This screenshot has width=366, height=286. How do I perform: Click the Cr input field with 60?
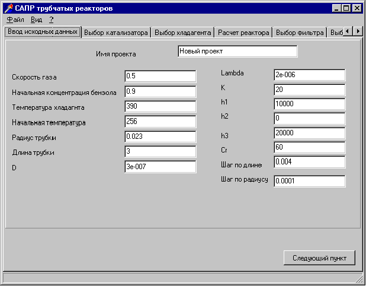310,147
